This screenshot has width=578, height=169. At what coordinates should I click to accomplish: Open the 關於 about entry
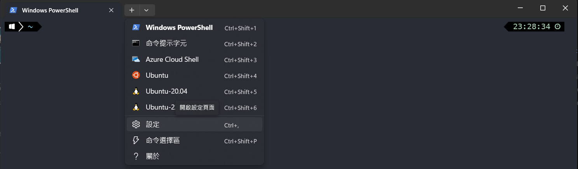[x=195, y=156]
